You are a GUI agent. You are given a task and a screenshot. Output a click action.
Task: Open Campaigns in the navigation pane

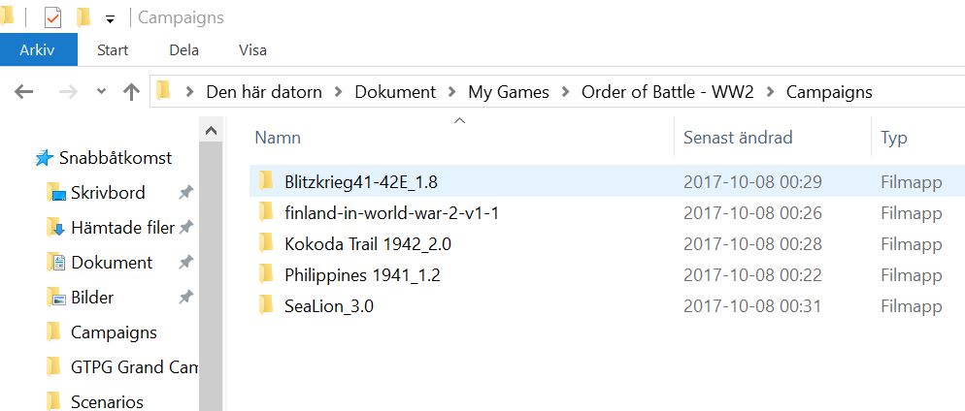[x=114, y=332]
